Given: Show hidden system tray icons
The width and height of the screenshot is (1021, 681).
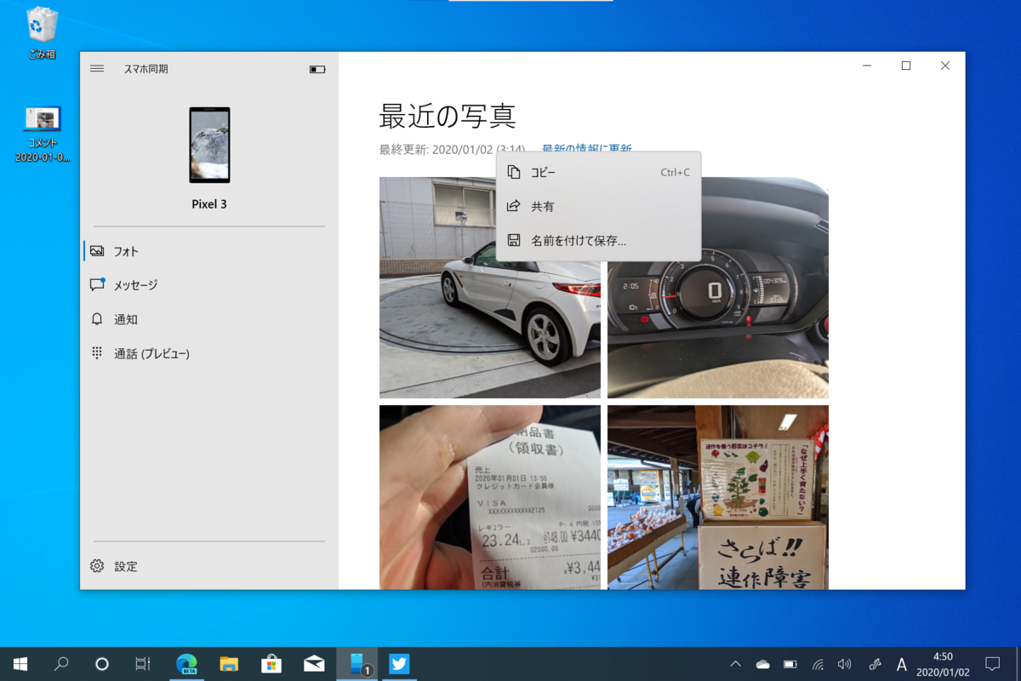Looking at the screenshot, I should pyautogui.click(x=736, y=664).
